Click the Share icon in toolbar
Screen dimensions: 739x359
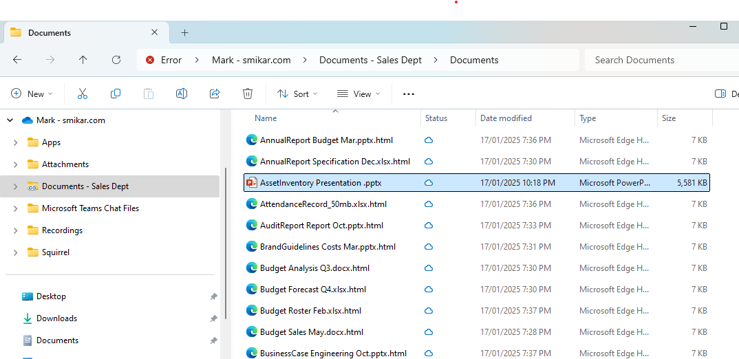(x=215, y=94)
